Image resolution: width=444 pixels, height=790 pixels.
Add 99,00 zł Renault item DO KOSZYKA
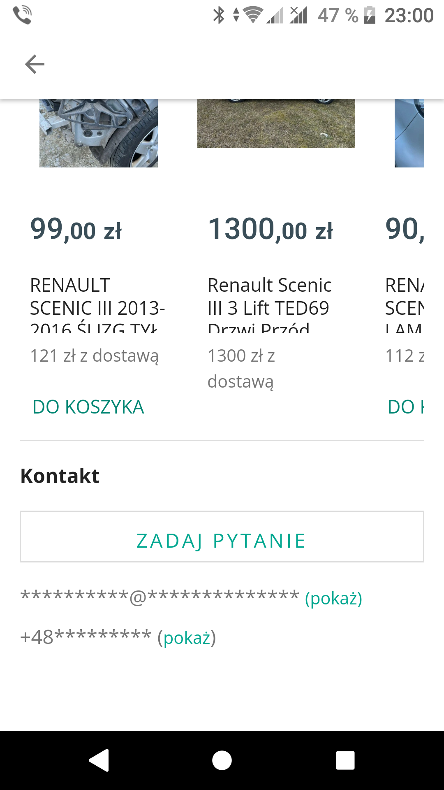(88, 407)
